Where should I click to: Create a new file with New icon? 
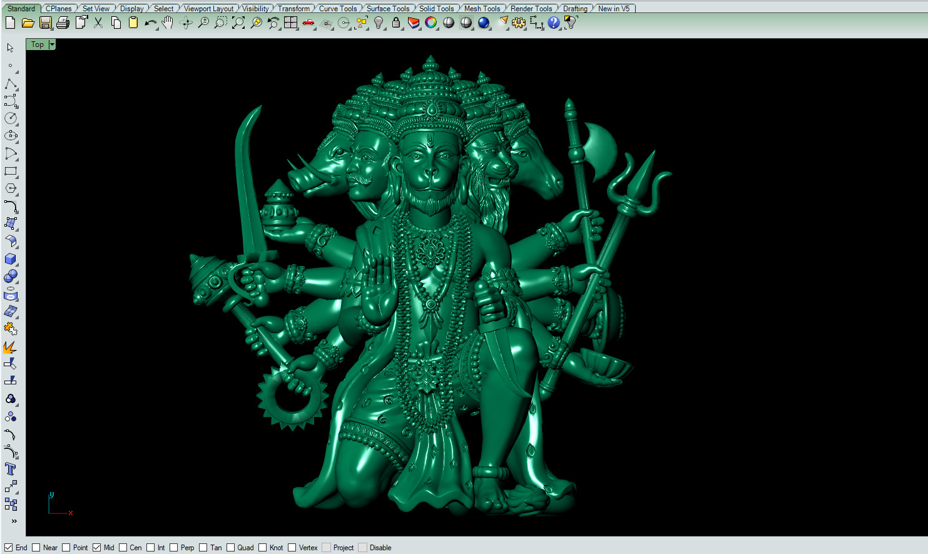[x=10, y=23]
